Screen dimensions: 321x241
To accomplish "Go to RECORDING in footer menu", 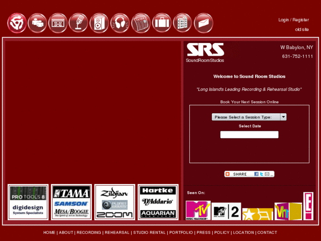I will [89, 233].
